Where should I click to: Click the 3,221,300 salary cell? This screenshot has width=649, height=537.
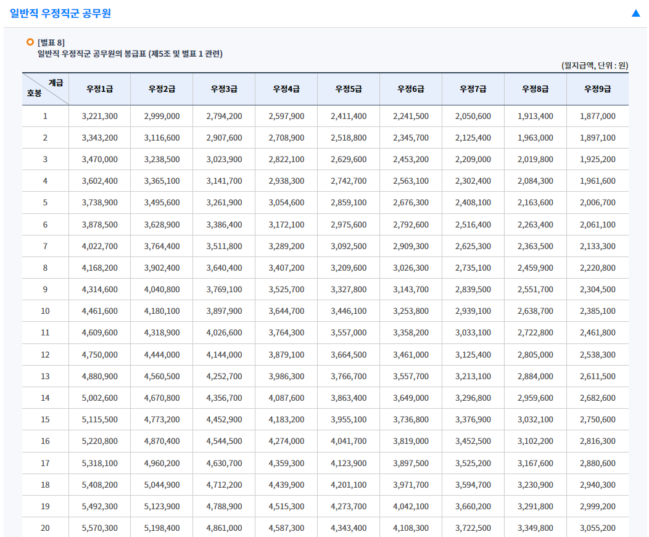99,116
